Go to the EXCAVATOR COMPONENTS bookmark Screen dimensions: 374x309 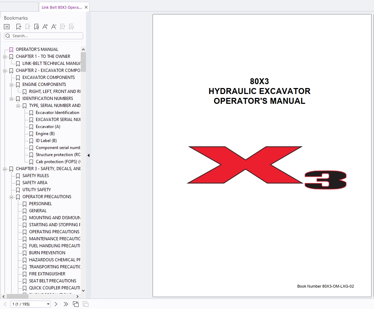click(x=48, y=78)
